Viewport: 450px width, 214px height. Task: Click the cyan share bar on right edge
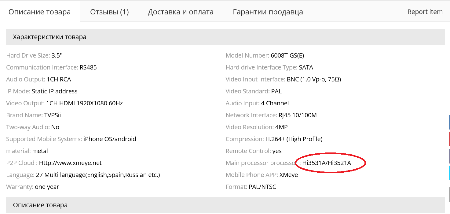point(449,173)
